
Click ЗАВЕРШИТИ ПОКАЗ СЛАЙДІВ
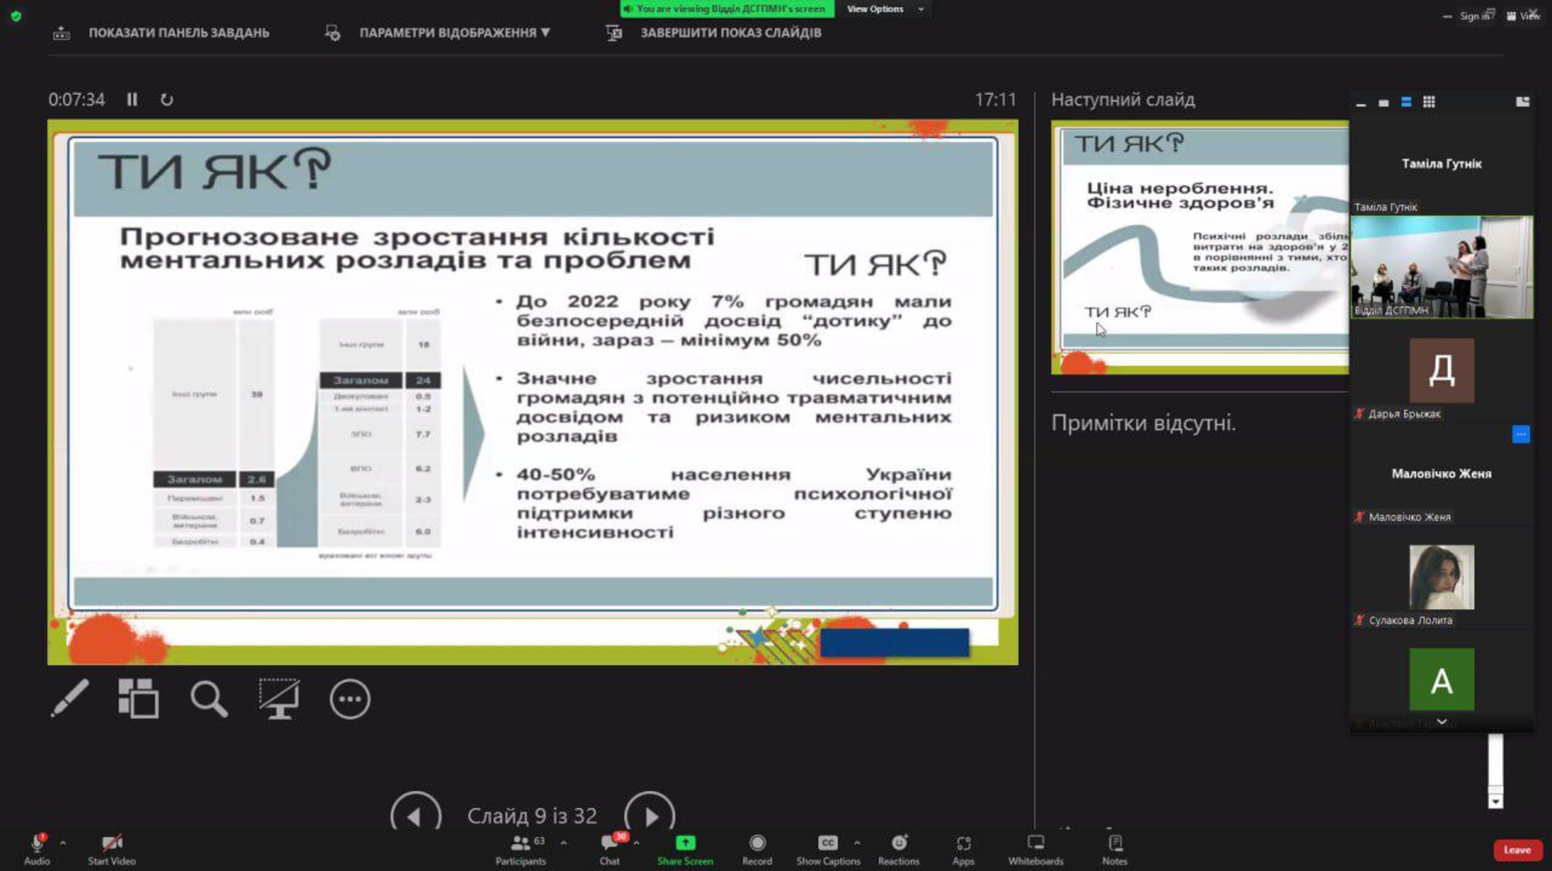[730, 32]
